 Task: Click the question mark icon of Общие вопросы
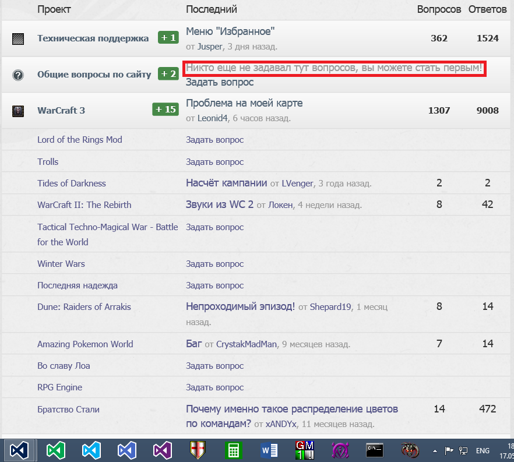tap(18, 75)
